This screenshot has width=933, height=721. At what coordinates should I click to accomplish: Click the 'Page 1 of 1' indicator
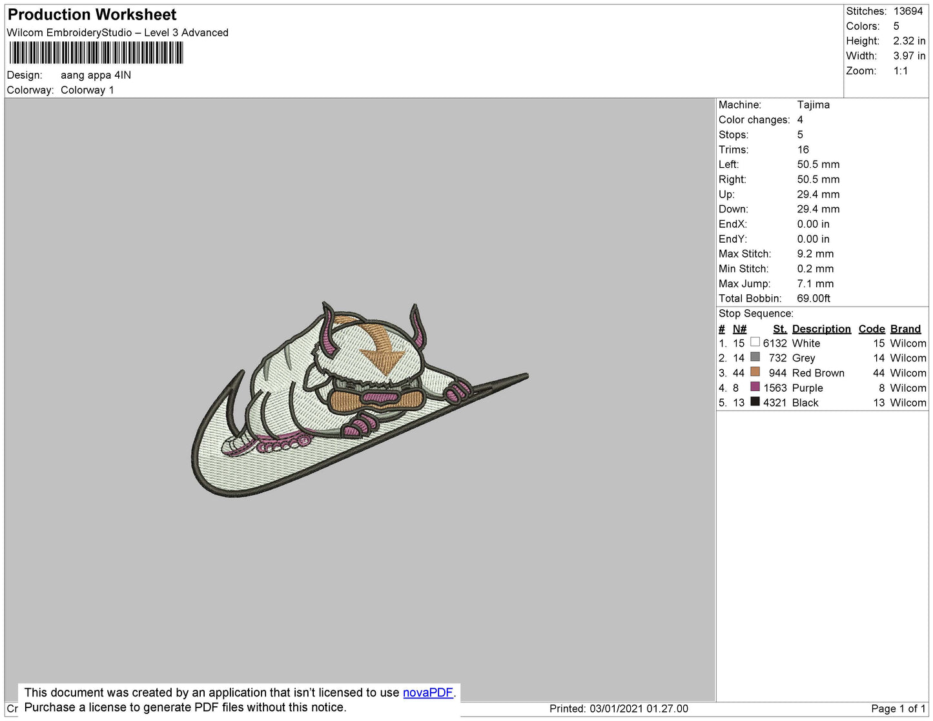897,708
